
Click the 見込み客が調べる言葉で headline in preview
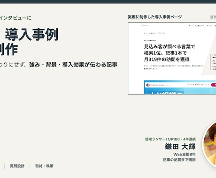170,46
